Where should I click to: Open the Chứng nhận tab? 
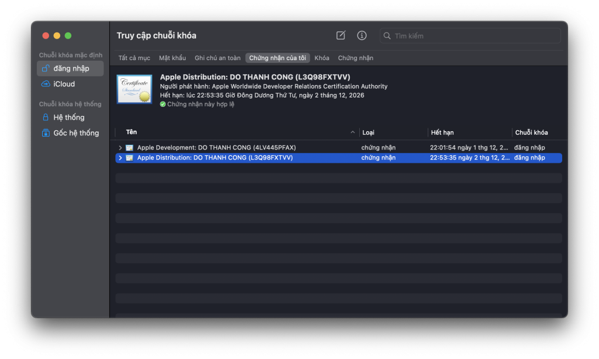tap(356, 58)
